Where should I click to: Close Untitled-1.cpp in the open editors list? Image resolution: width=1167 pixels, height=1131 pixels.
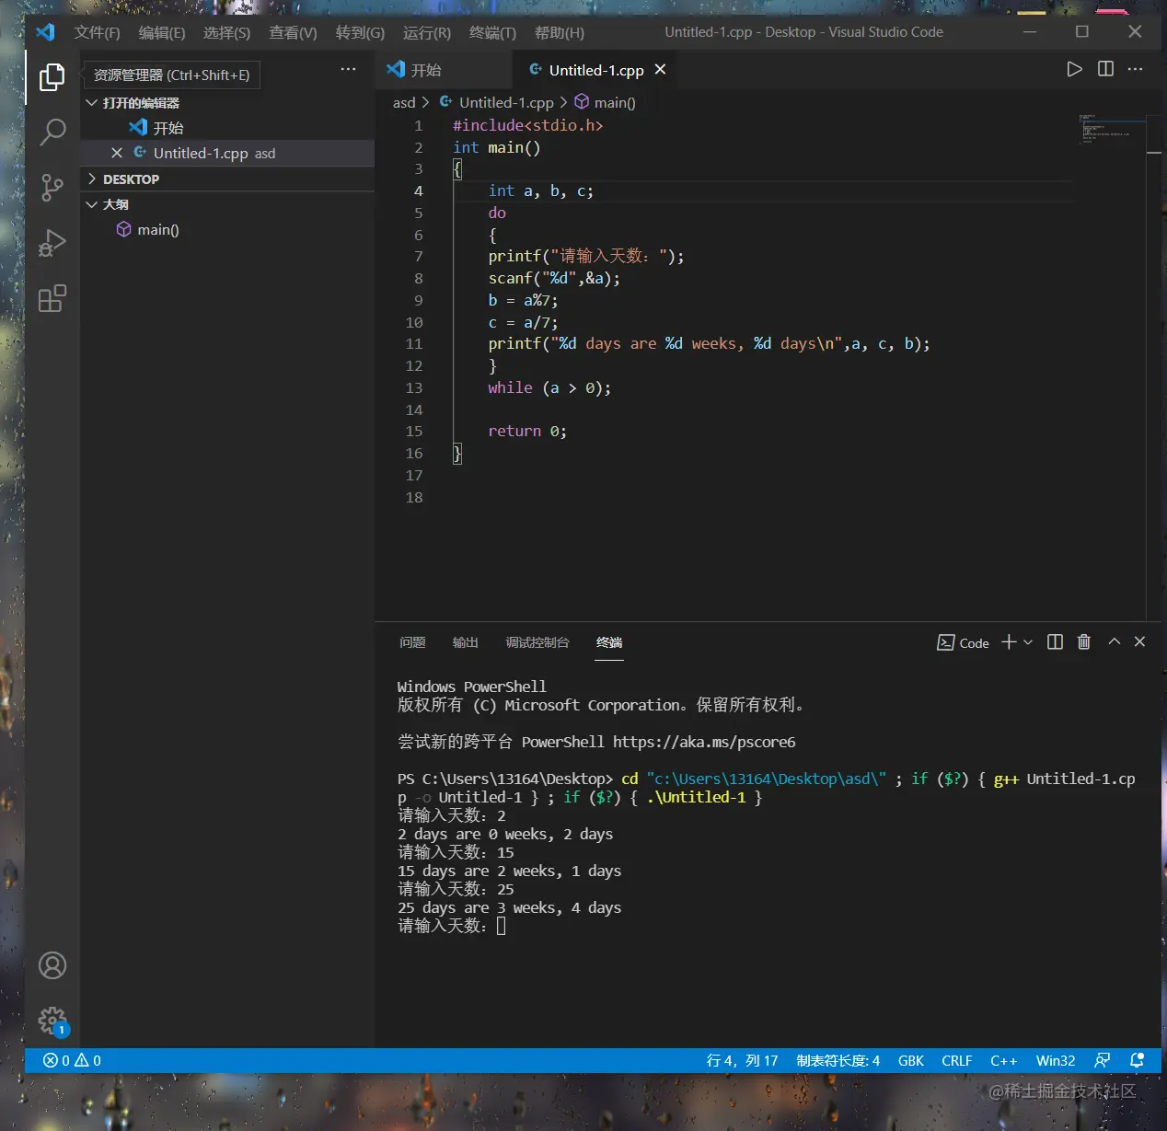tap(117, 153)
